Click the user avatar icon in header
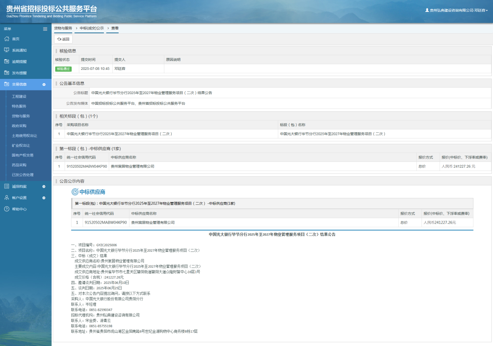Screen dimensions: 493x346 [x=427, y=10]
